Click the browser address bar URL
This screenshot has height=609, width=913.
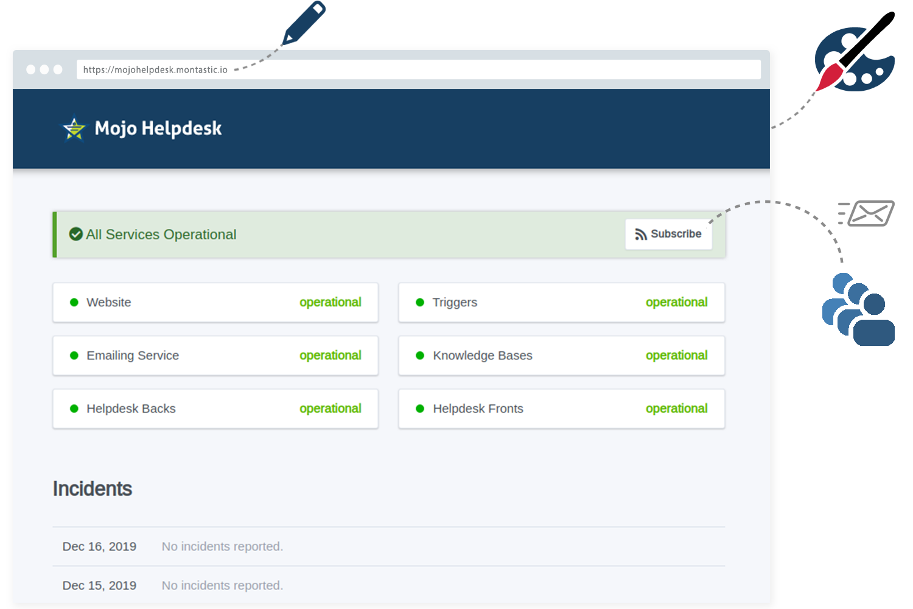tap(155, 69)
